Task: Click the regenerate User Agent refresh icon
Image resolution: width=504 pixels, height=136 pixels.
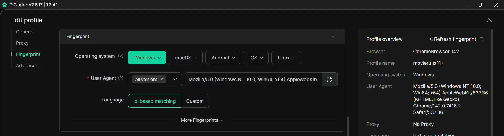Action: 329,80
